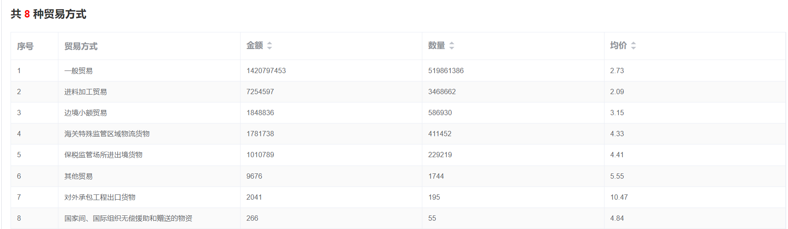Viewport: 788px width, 229px height.
Task: Click the 数量 header label
Action: (x=436, y=46)
